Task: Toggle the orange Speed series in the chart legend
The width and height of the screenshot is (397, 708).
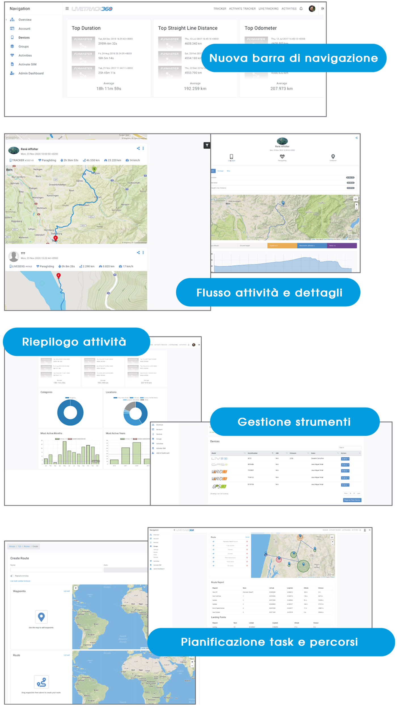Action: (x=282, y=246)
